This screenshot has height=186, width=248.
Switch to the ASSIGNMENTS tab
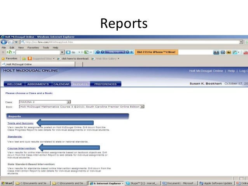click(x=38, y=84)
